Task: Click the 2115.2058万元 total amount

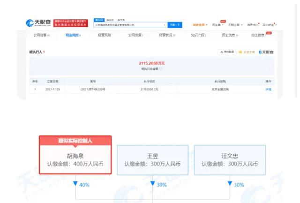Action: tap(152, 63)
